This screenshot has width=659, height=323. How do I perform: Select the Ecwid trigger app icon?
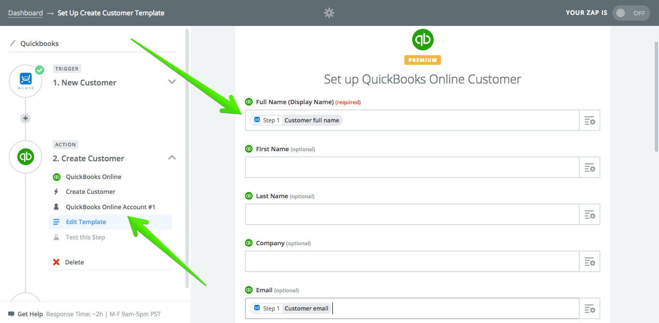(26, 81)
